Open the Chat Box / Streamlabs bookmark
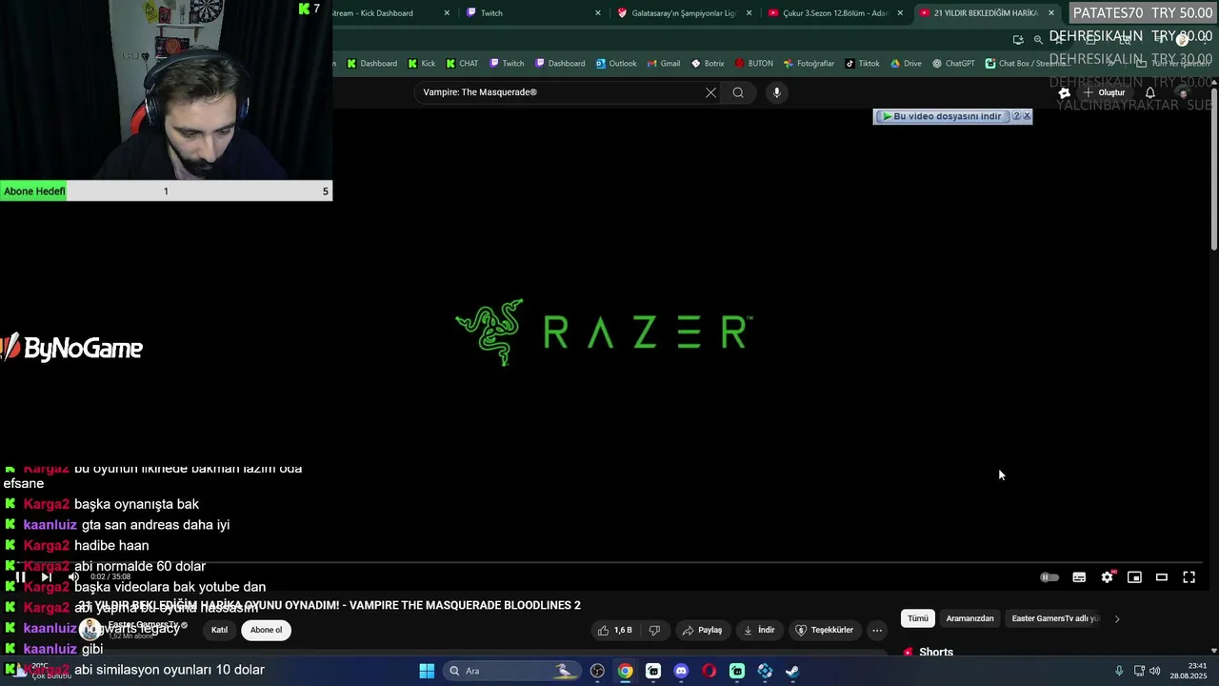The width and height of the screenshot is (1219, 686). pyautogui.click(x=1027, y=64)
